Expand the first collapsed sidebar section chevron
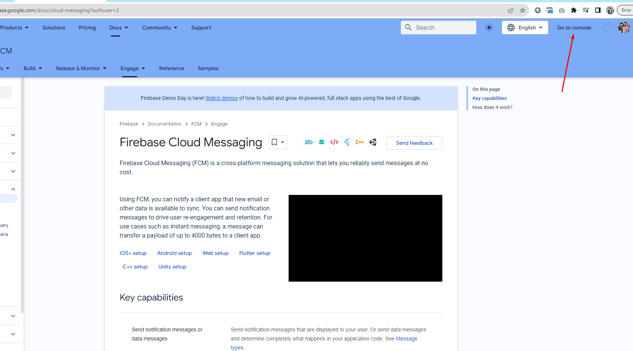The image size is (633, 351). click(x=13, y=135)
